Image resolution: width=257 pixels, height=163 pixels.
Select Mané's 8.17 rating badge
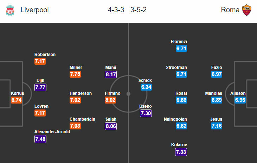coord(111,74)
